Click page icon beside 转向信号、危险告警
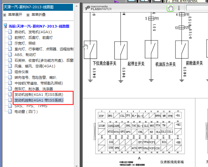 pyautogui.click(x=10, y=77)
